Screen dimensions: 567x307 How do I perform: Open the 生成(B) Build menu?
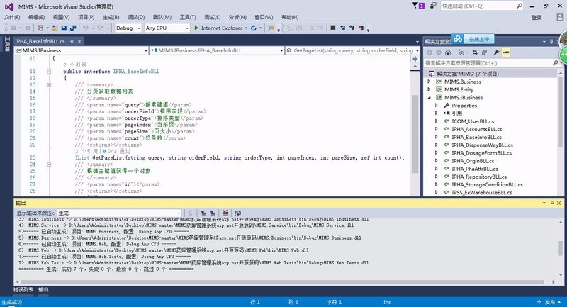pos(111,17)
